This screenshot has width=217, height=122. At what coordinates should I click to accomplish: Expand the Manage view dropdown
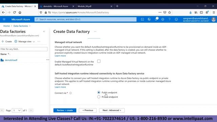click(25, 41)
